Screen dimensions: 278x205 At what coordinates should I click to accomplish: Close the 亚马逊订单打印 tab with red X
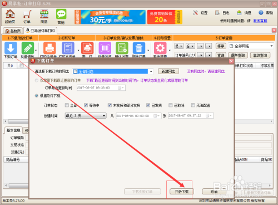274,30
